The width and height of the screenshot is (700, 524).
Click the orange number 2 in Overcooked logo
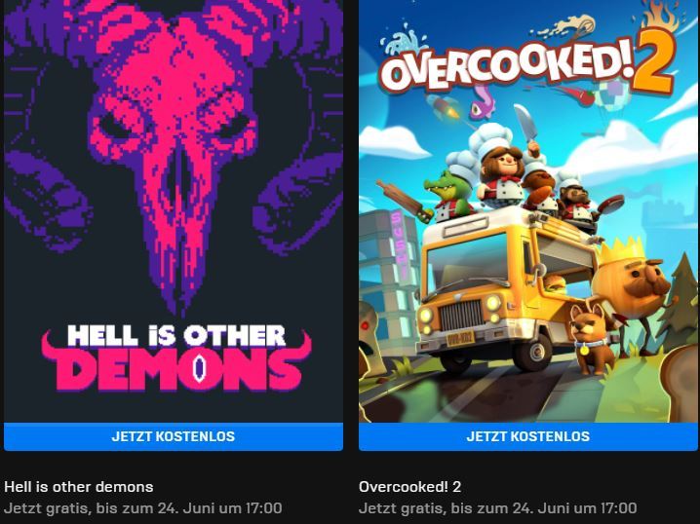pyautogui.click(x=655, y=60)
